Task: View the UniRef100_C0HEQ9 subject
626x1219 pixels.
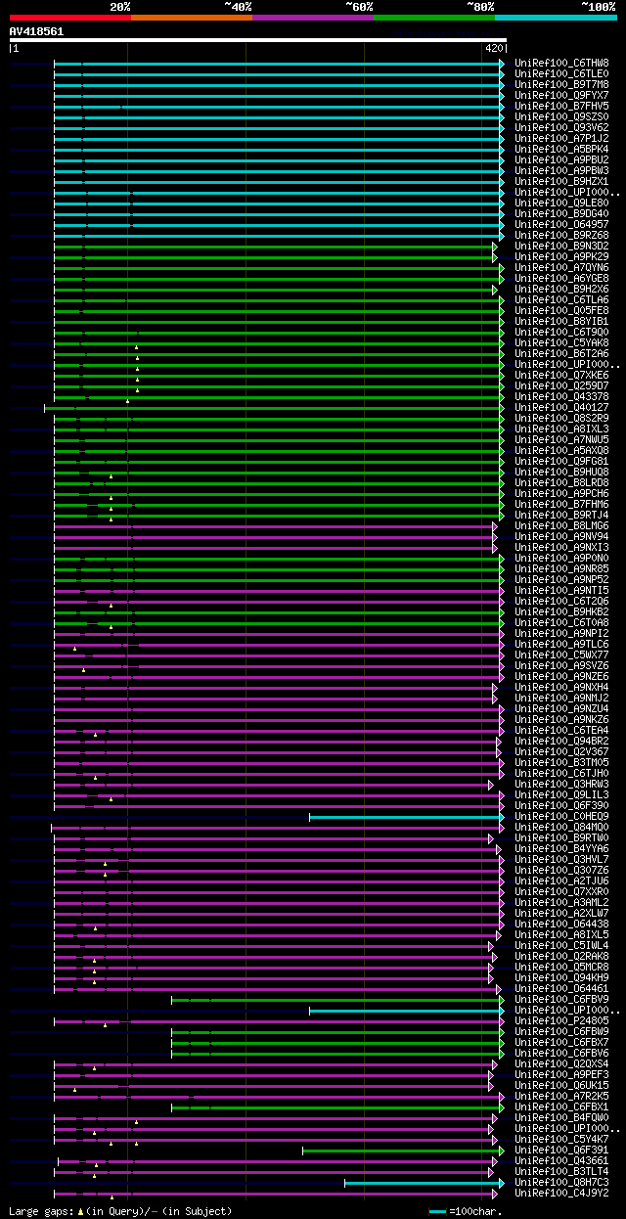Action: coord(561,817)
